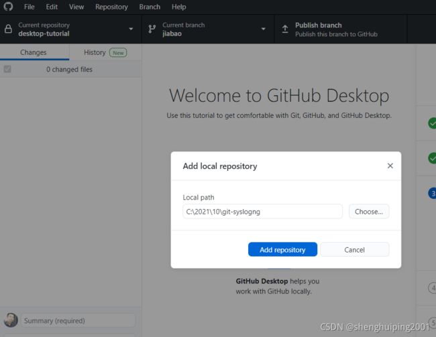The image size is (436, 337).
Task: Click the blue step 3 circle
Action: pos(433,194)
